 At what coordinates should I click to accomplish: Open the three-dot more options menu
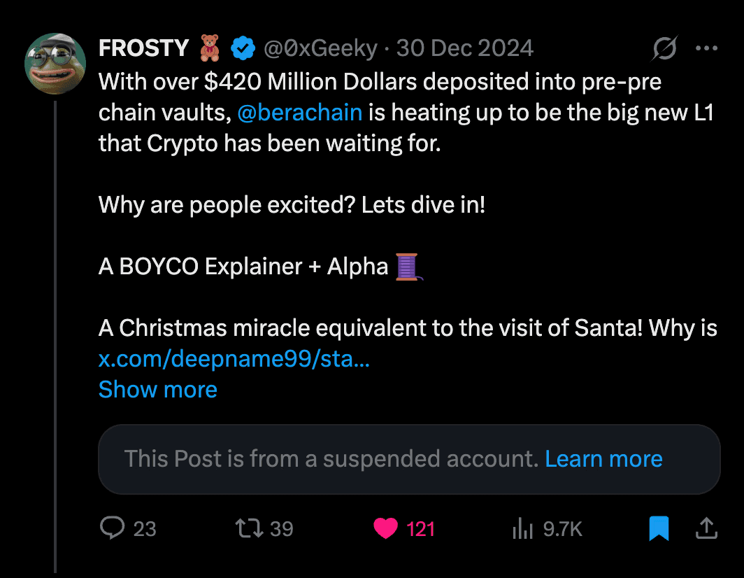tap(706, 48)
